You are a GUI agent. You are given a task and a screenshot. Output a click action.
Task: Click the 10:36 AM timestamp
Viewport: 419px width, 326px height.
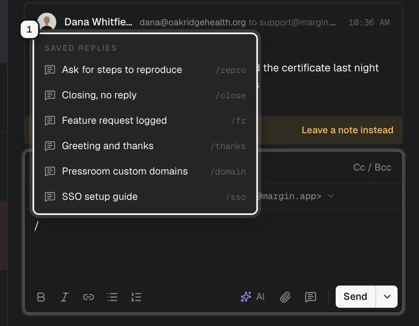coord(369,23)
